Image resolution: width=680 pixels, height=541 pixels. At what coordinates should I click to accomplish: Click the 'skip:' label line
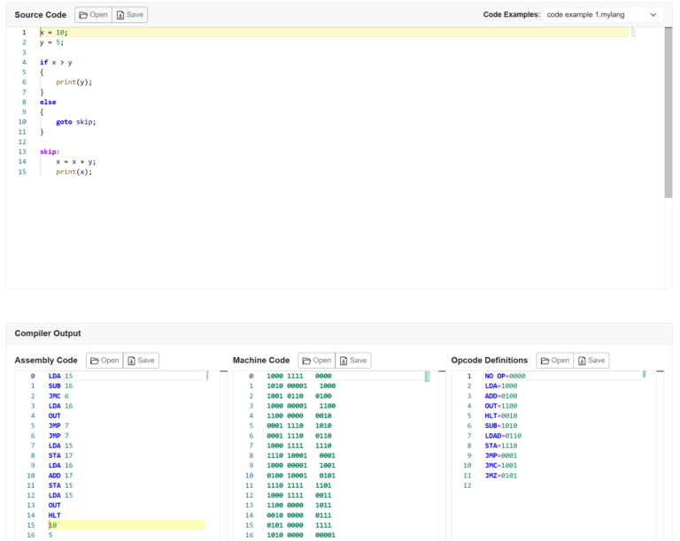(x=50, y=152)
